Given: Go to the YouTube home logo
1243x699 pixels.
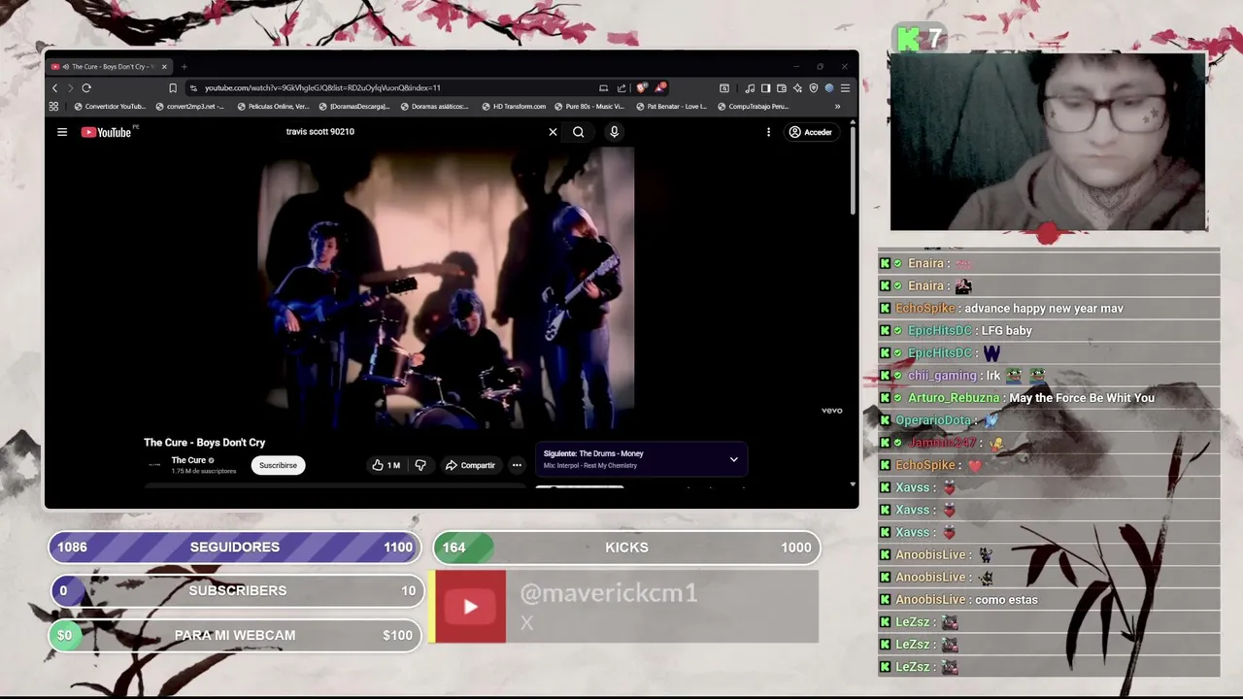Looking at the screenshot, I should point(106,132).
